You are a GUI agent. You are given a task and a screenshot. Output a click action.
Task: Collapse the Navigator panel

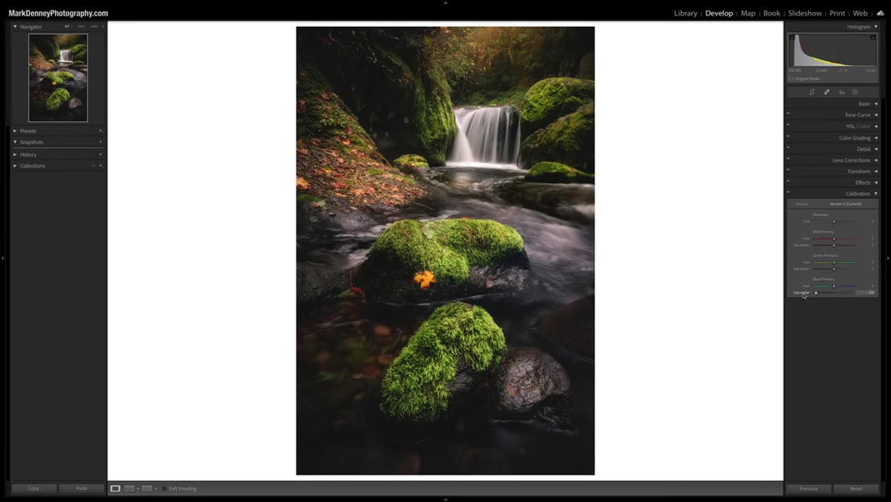[15, 27]
